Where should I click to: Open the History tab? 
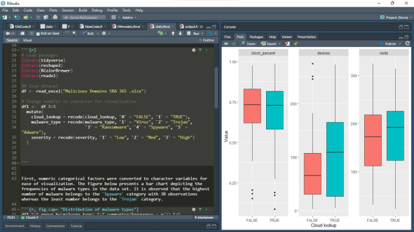[35, 226]
